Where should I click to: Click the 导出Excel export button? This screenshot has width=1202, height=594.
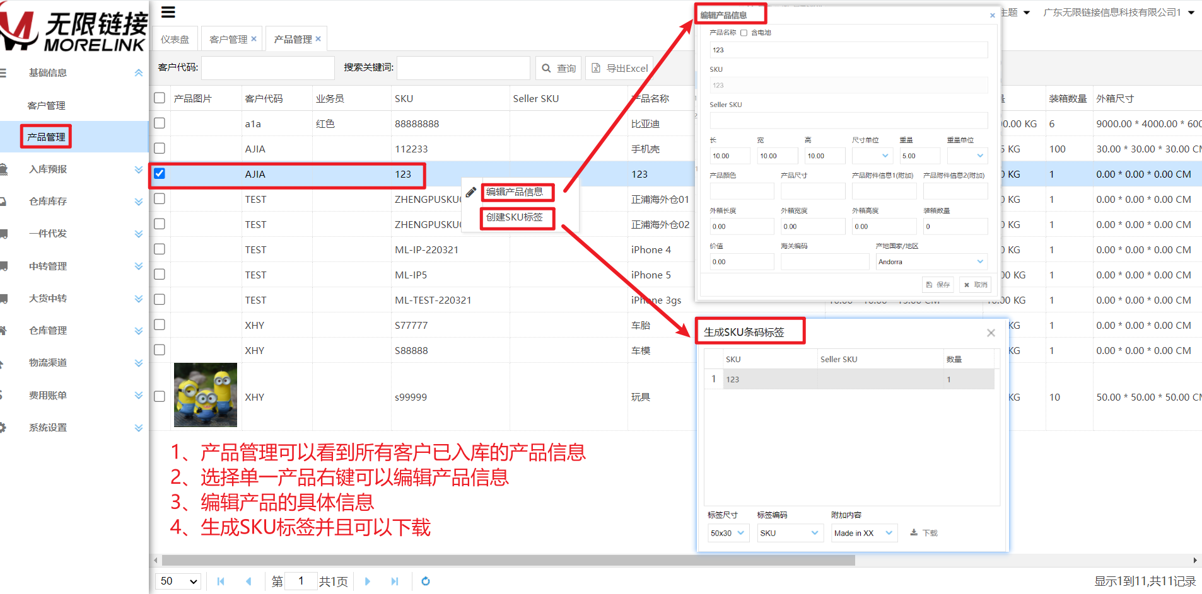(x=620, y=68)
